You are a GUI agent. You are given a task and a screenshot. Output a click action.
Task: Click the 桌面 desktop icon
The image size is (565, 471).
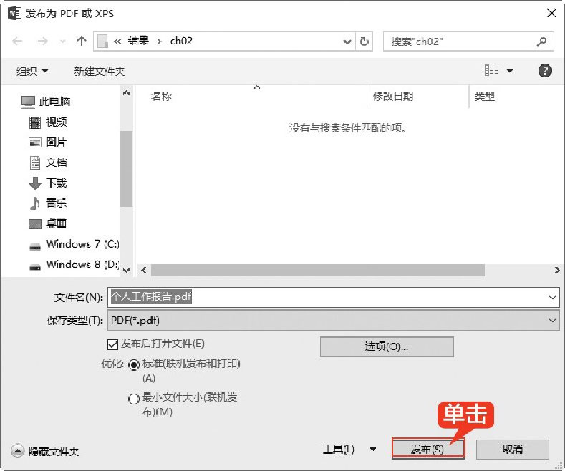point(35,224)
